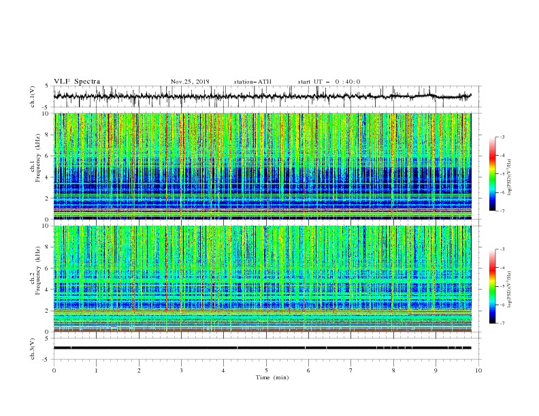Image resolution: width=539 pixels, height=416 pixels.
Task: Click time axis tick label "5"
Action: (266, 370)
